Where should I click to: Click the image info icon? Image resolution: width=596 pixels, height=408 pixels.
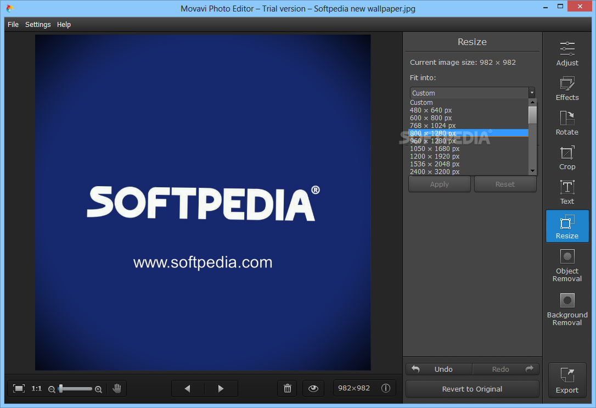tap(386, 388)
